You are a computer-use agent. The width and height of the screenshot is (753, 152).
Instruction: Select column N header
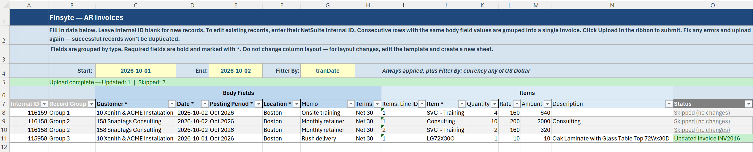tap(612, 5)
